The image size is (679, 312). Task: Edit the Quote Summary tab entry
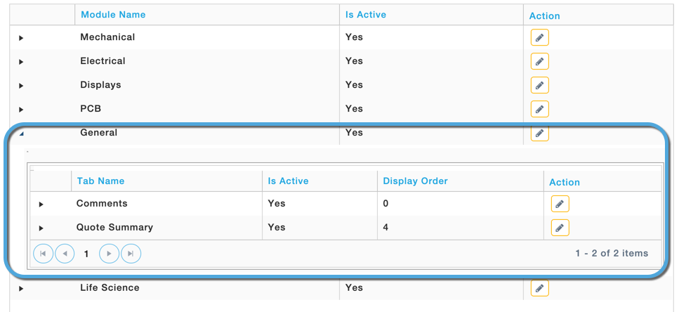click(x=560, y=228)
